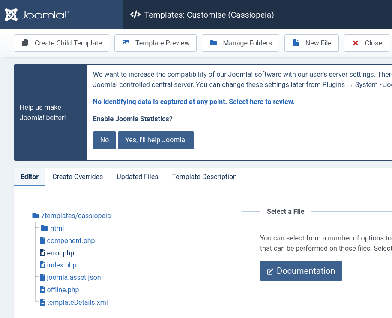Switch to the Create Overrides tab

[78, 177]
